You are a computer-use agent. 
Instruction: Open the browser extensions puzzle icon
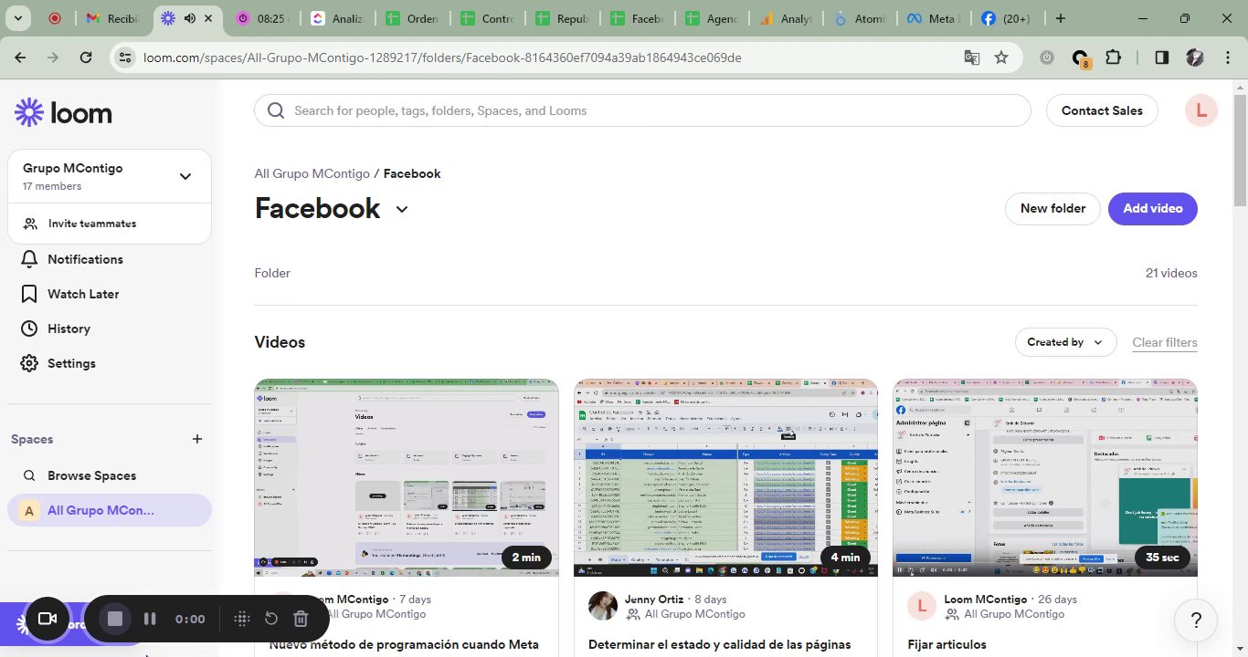pos(1113,57)
